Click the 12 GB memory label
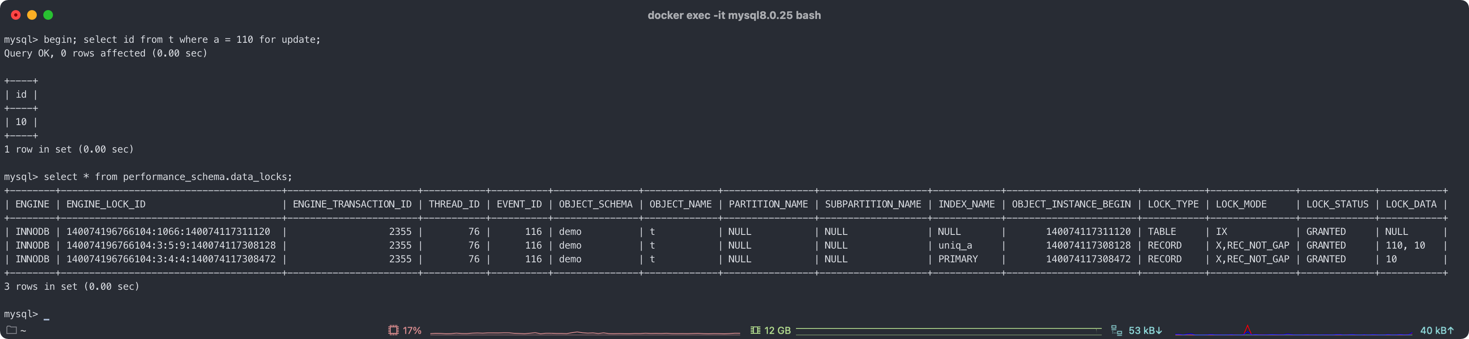1469x339 pixels. point(777,331)
